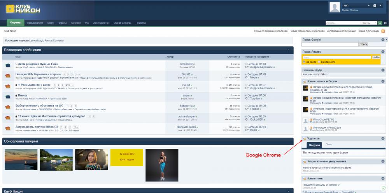This screenshot has width=389, height=193.
Task: Go to last post arrow for Сегодня, 07:48
Action: [x=245, y=64]
